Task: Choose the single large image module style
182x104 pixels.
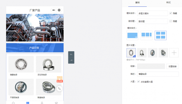Action: click(132, 36)
